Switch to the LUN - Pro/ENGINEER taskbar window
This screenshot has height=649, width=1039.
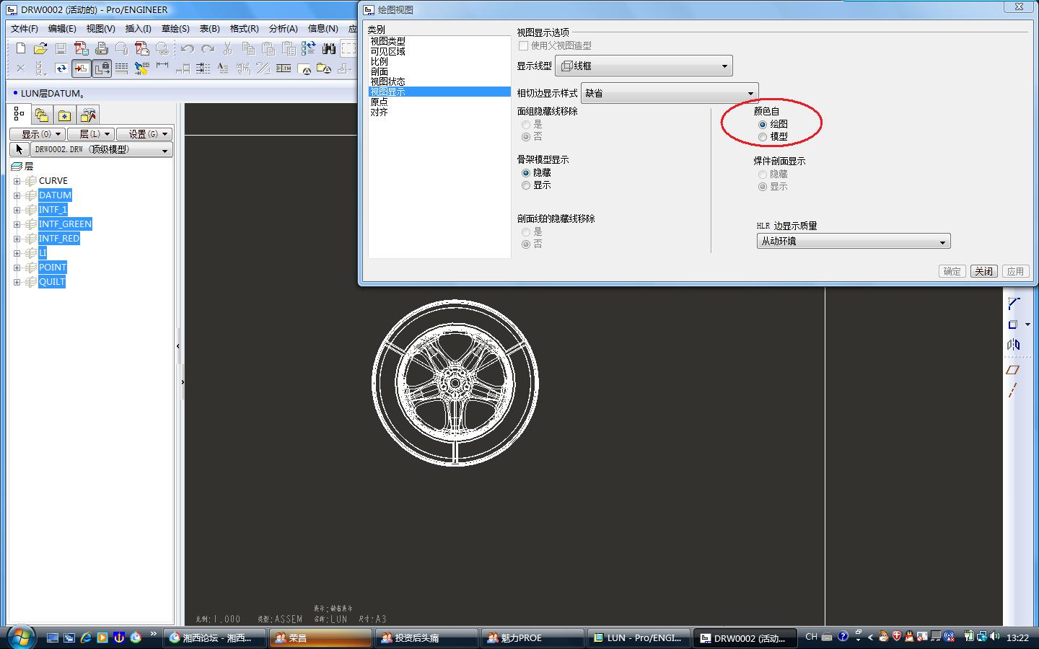[x=639, y=637]
